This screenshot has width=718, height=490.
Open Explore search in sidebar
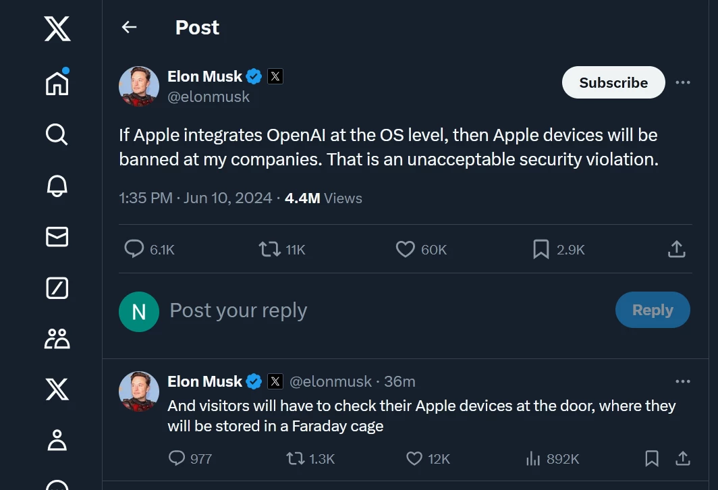57,134
